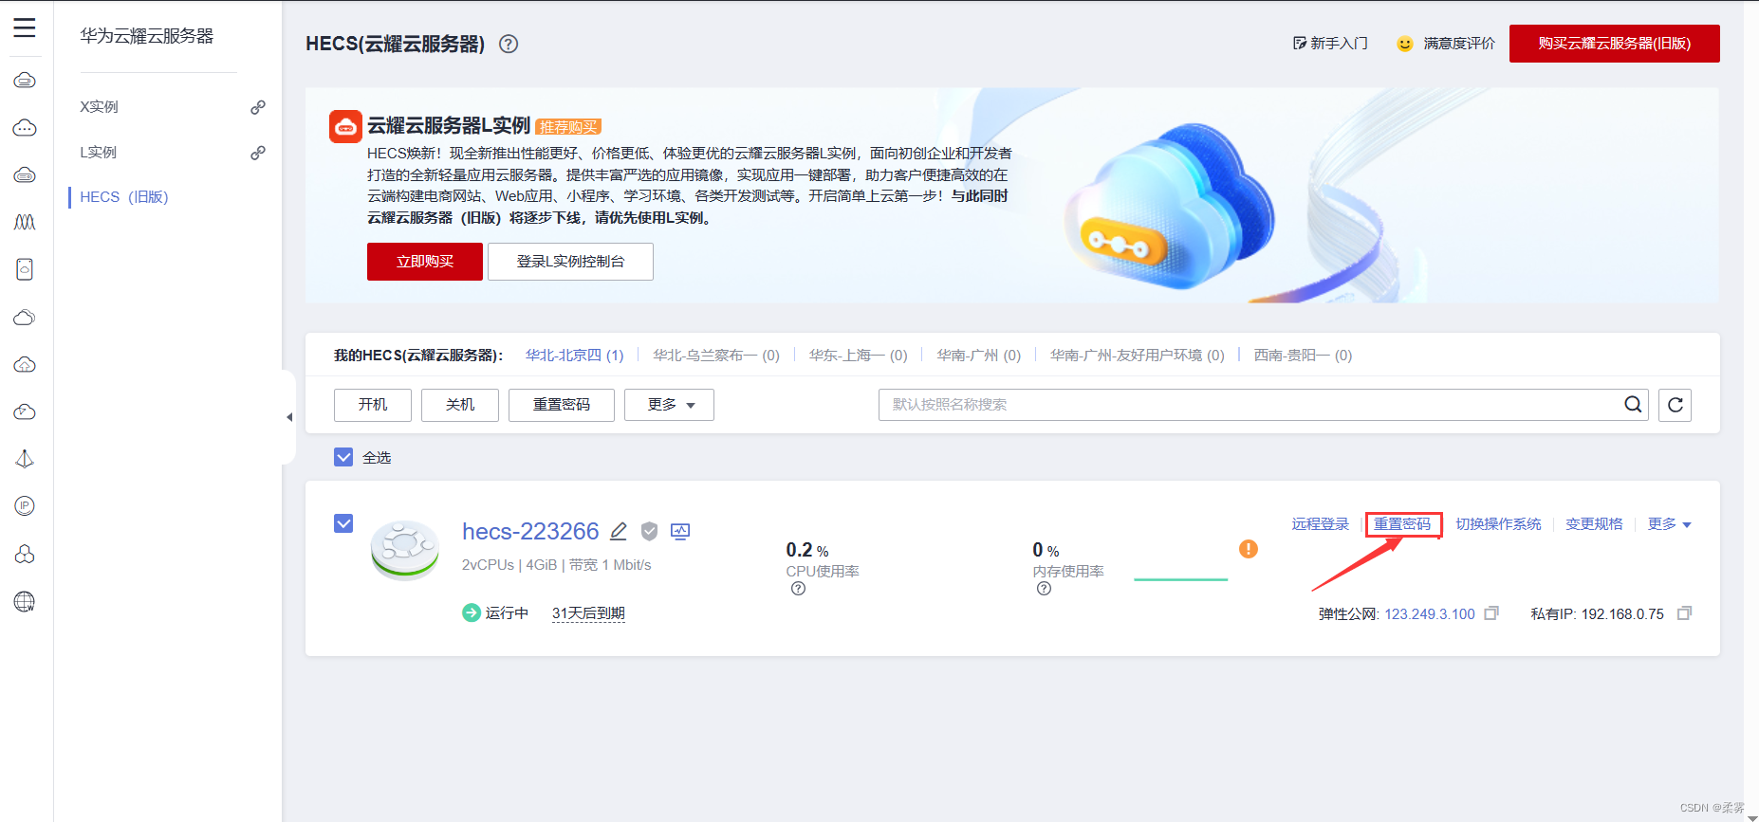Click the orange warning alert icon
Viewport: 1759px width, 822px height.
pyautogui.click(x=1249, y=549)
